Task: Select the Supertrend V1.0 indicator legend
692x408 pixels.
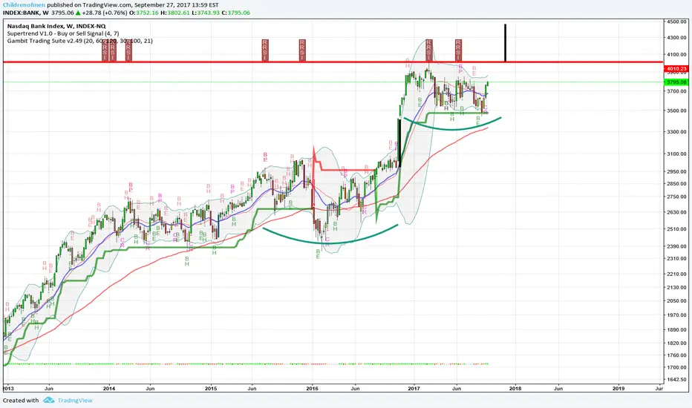Action: point(63,33)
